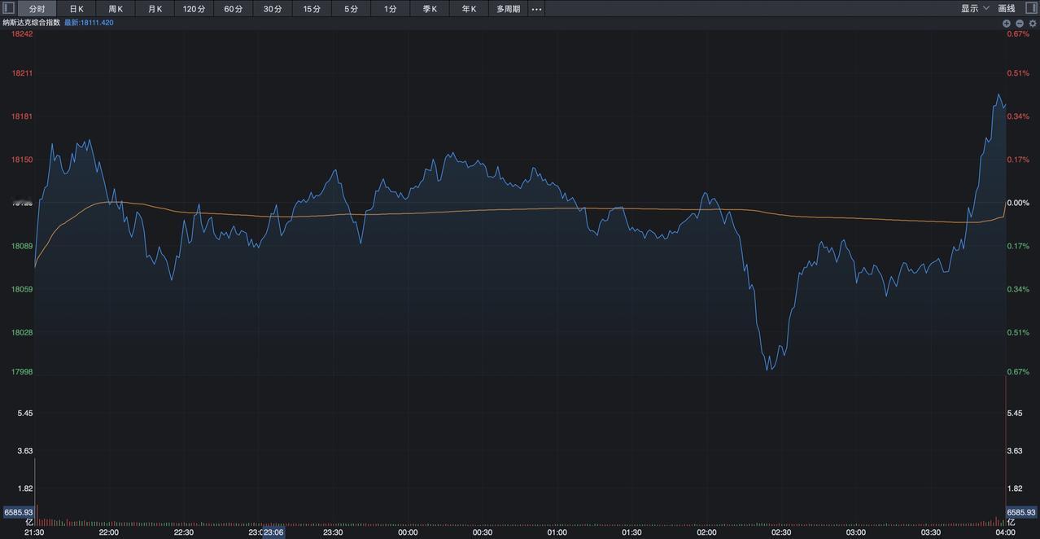Switch to 季K quarterly tab

[430, 9]
